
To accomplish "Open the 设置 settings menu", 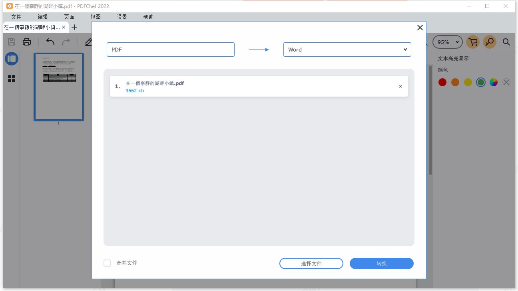I will (x=122, y=17).
